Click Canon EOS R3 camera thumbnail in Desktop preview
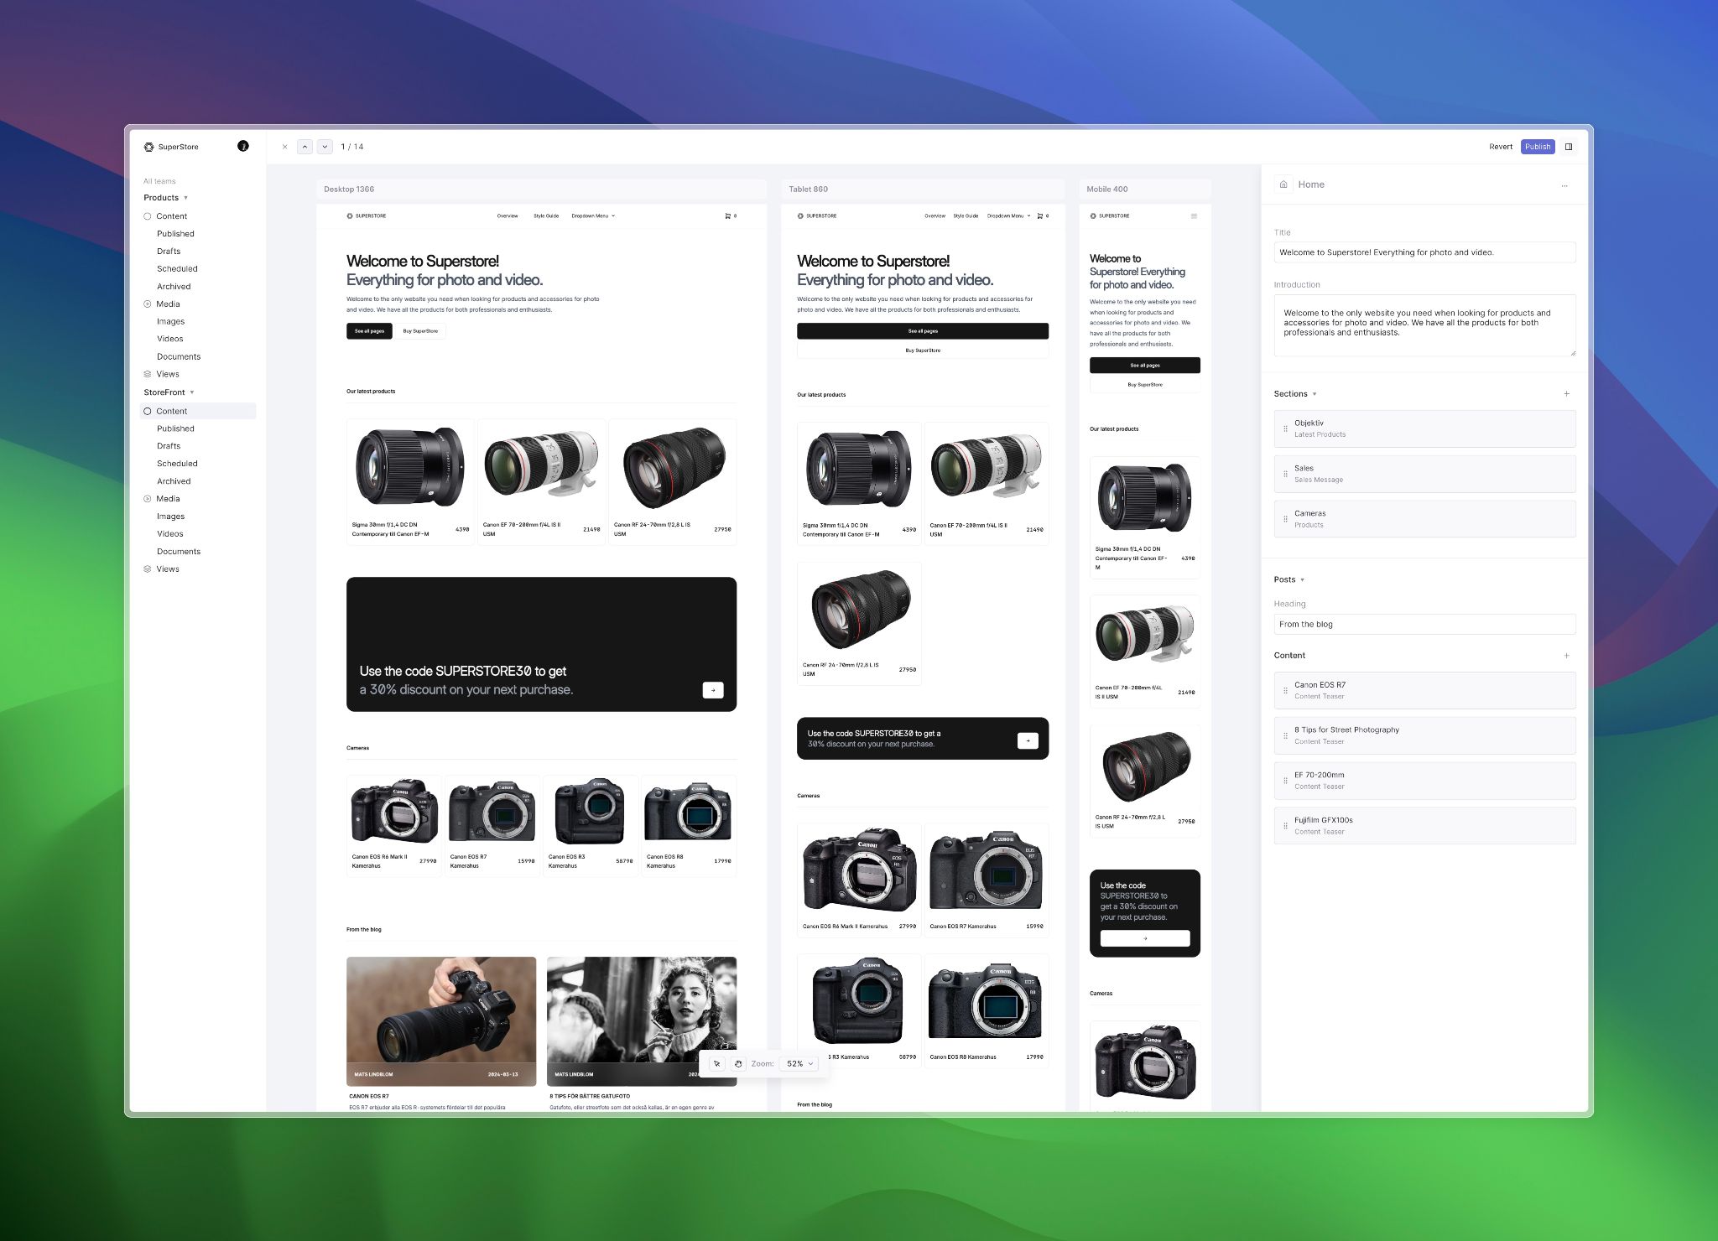Image resolution: width=1718 pixels, height=1241 pixels. point(591,811)
